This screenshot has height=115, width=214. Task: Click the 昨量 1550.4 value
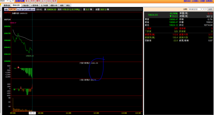[209, 22]
